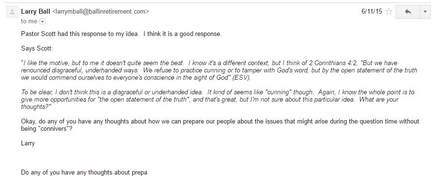Click the 'Larry' signature line

(28, 143)
